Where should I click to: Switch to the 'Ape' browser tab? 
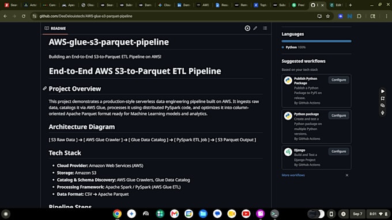point(69,5)
